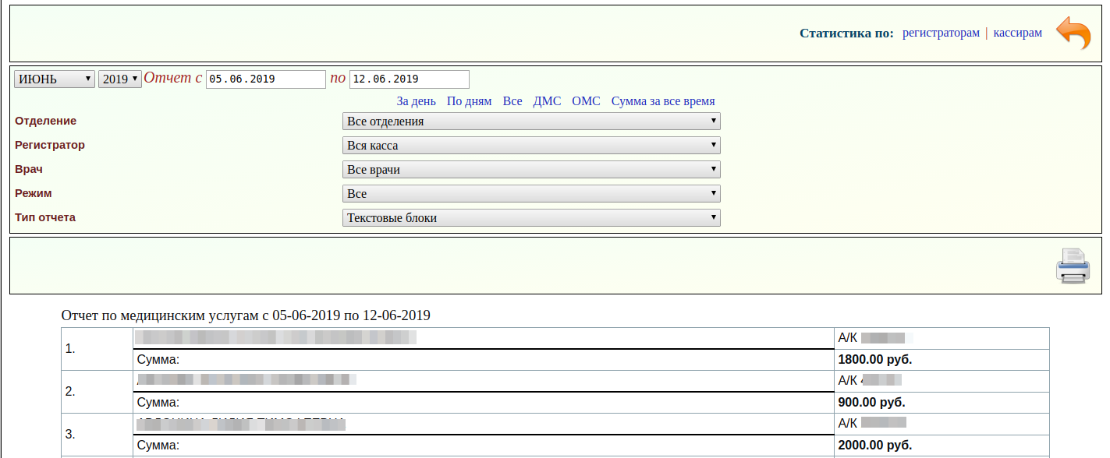
Task: Choose the ОМС filter link
Action: 586,101
